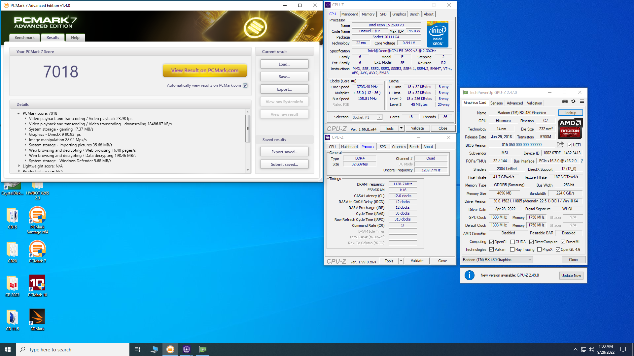Image resolution: width=634 pixels, height=356 pixels.
Task: Open the HWBOT X265 desktop shortcut
Action: click(37, 191)
